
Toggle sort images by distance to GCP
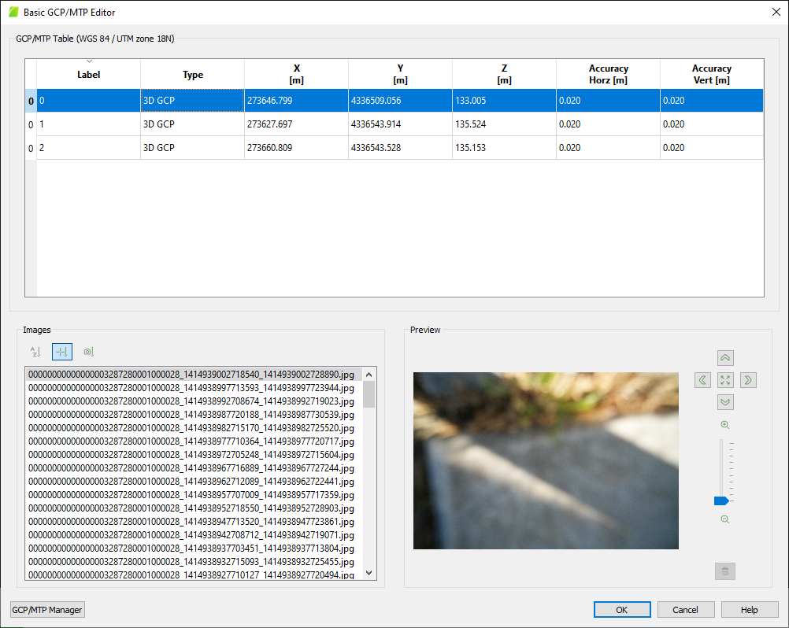61,353
